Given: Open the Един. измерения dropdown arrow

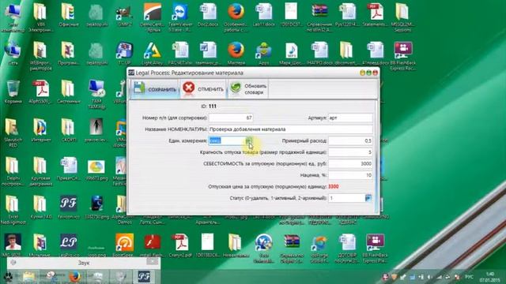Looking at the screenshot, I should (249, 140).
